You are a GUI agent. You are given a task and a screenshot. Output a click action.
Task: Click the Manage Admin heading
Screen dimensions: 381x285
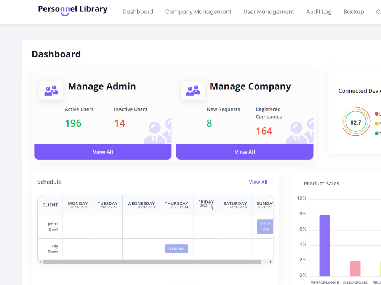[102, 86]
